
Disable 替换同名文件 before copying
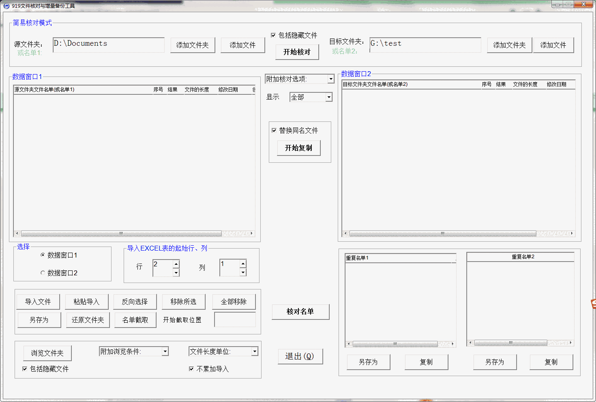tap(274, 130)
